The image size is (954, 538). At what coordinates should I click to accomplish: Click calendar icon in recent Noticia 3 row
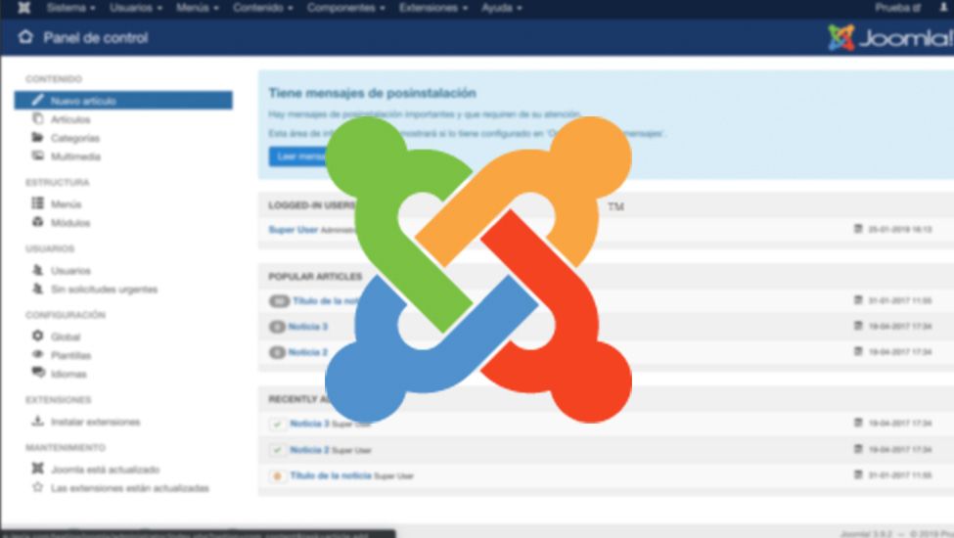click(x=858, y=423)
